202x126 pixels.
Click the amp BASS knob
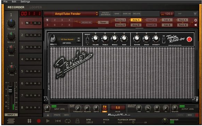[x=124, y=38]
